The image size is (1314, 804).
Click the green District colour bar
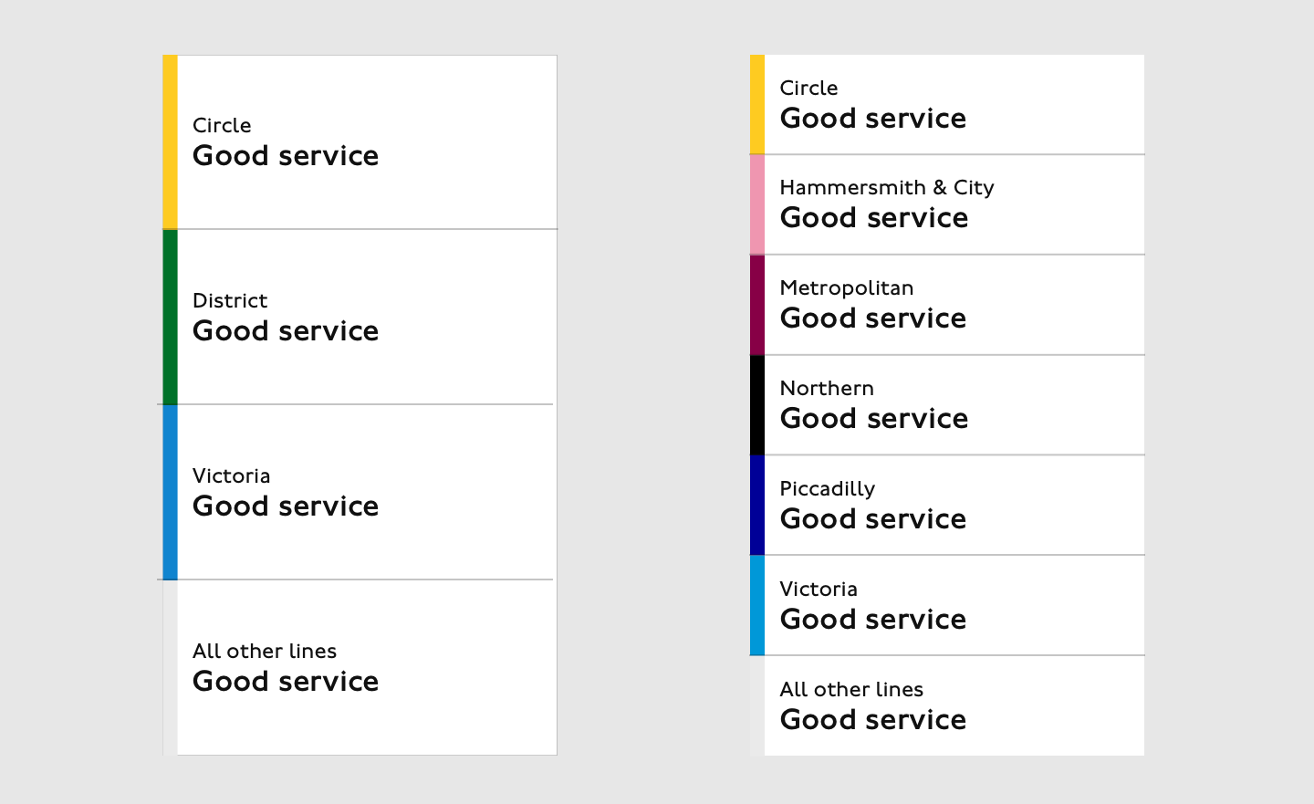point(170,317)
